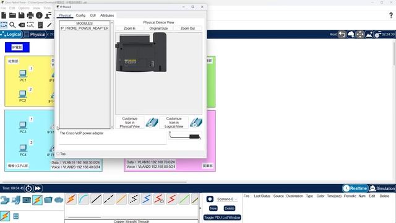Pick the Octal green cable
Image resolution: width=396 pixels, height=223 pixels.
pyautogui.click(x=184, y=199)
